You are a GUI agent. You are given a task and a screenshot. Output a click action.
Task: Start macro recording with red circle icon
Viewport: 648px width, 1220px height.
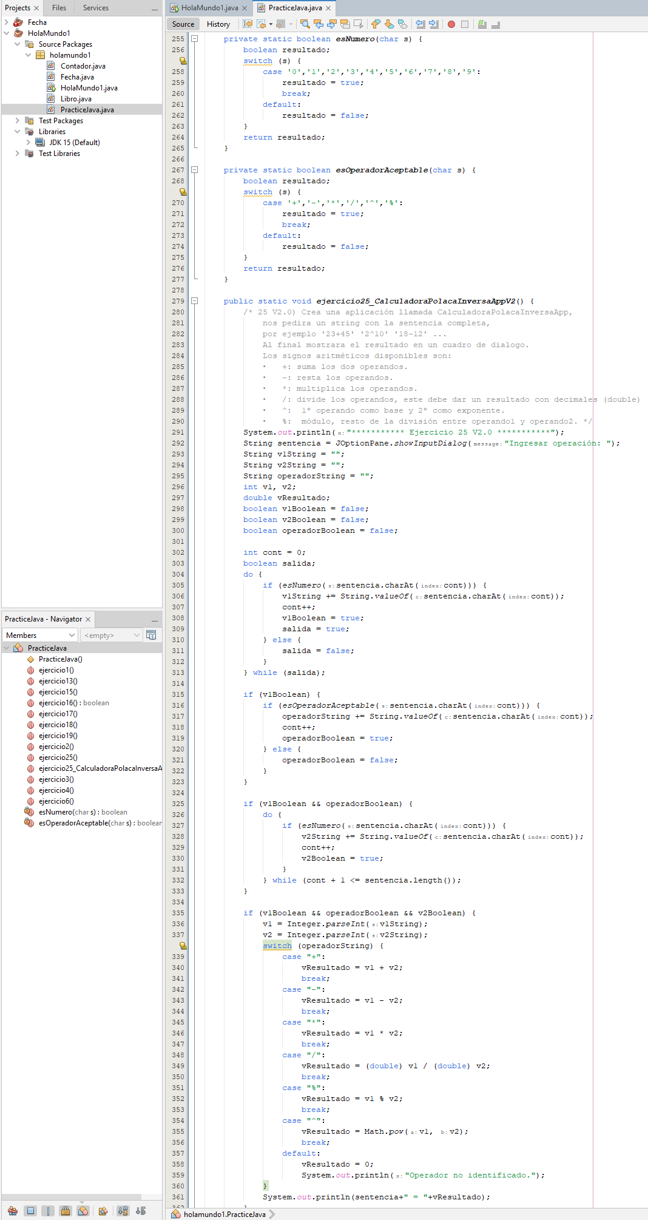coord(451,24)
